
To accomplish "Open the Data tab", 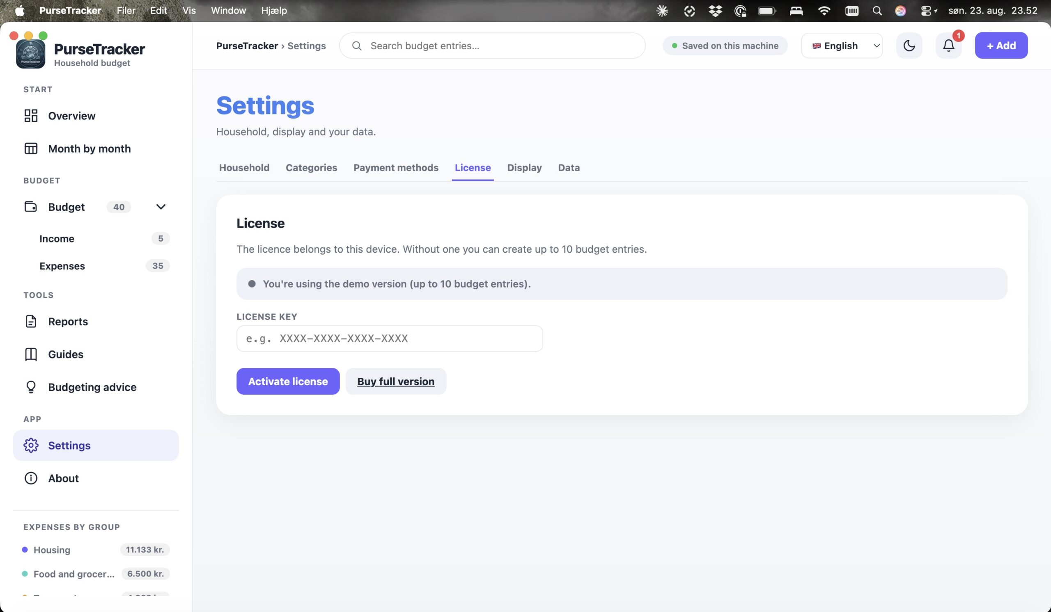I will pos(569,167).
